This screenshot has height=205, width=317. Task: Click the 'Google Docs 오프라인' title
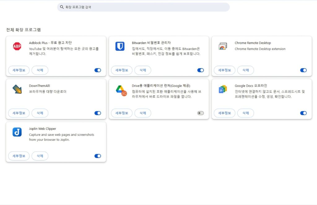click(251, 86)
